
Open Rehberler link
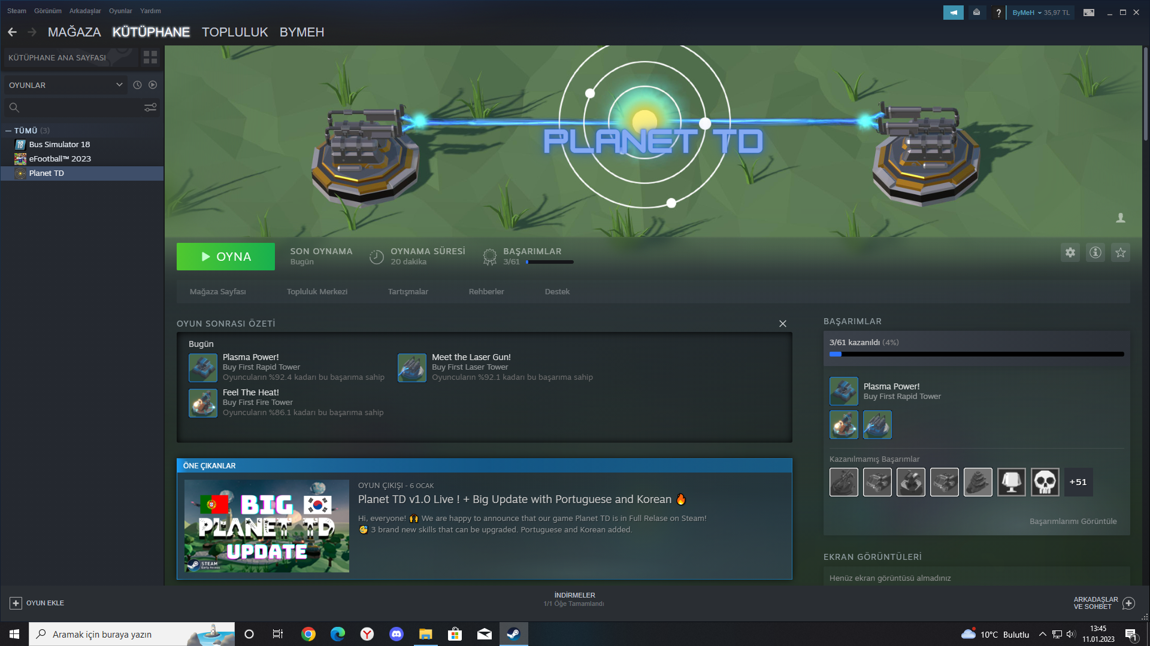tap(486, 292)
